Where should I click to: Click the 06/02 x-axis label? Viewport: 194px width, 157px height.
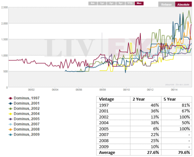coord(31,90)
